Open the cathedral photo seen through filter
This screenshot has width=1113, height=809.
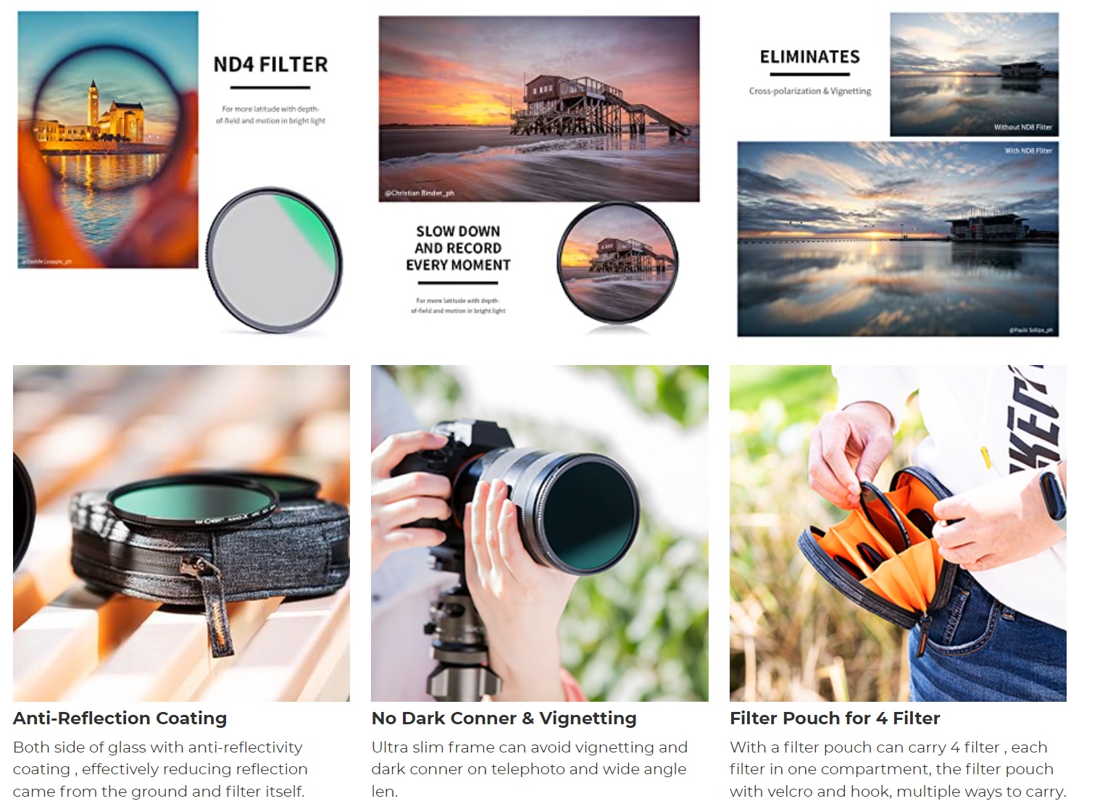pos(108,140)
